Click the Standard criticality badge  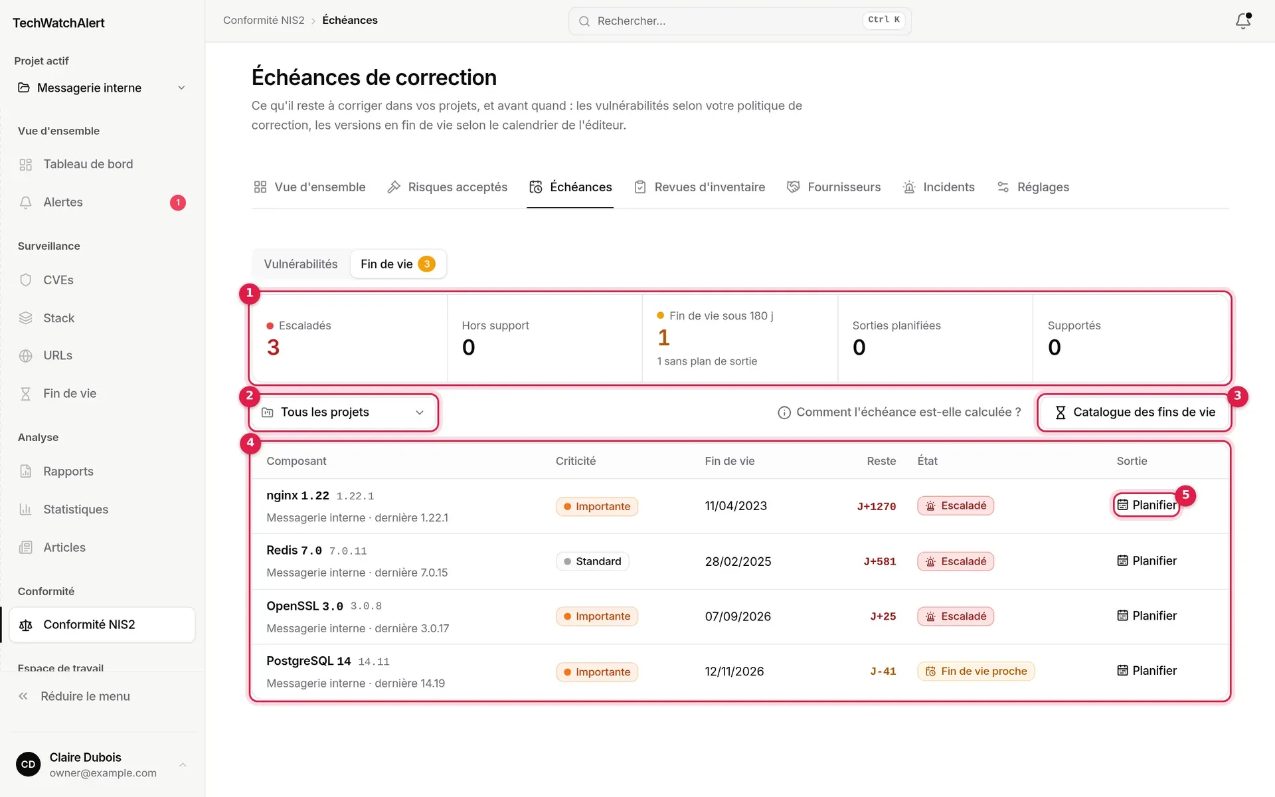[x=592, y=562]
